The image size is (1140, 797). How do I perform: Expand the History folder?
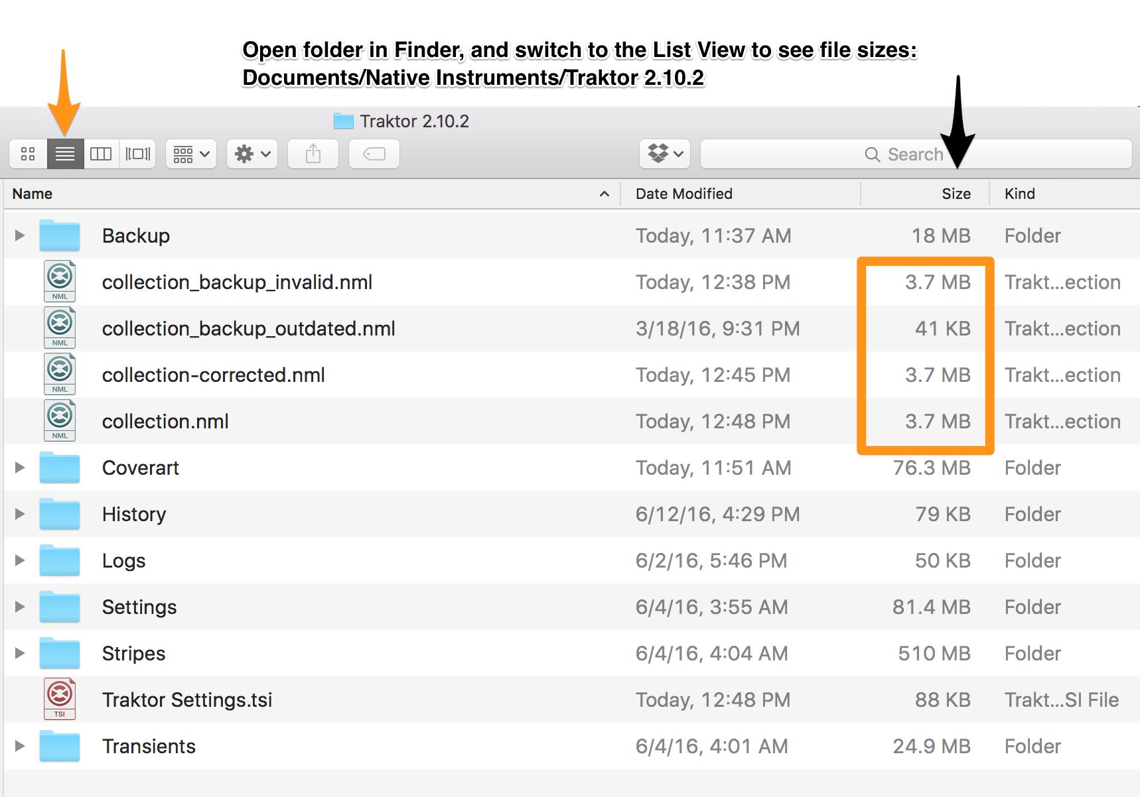20,514
